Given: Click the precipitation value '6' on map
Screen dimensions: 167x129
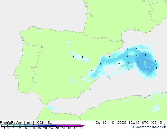Looking at the screenshot, I should (146, 62).
